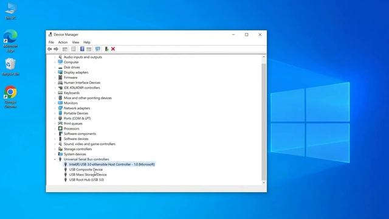Expand the System devices category arrow
Image resolution: width=389 pixels, height=219 pixels.
pos(55,154)
